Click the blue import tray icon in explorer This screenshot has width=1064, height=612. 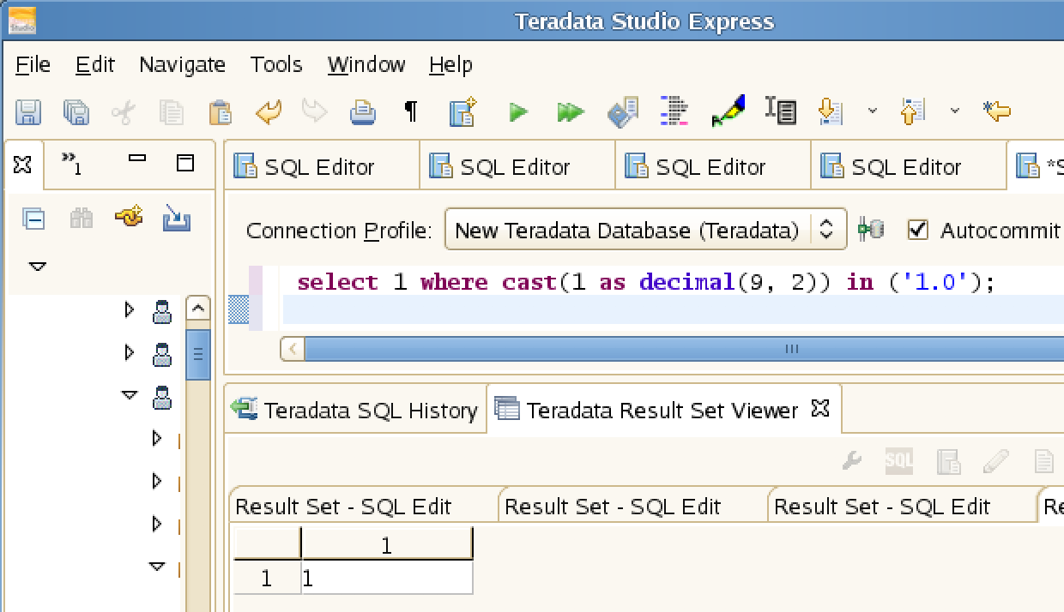pos(177,219)
